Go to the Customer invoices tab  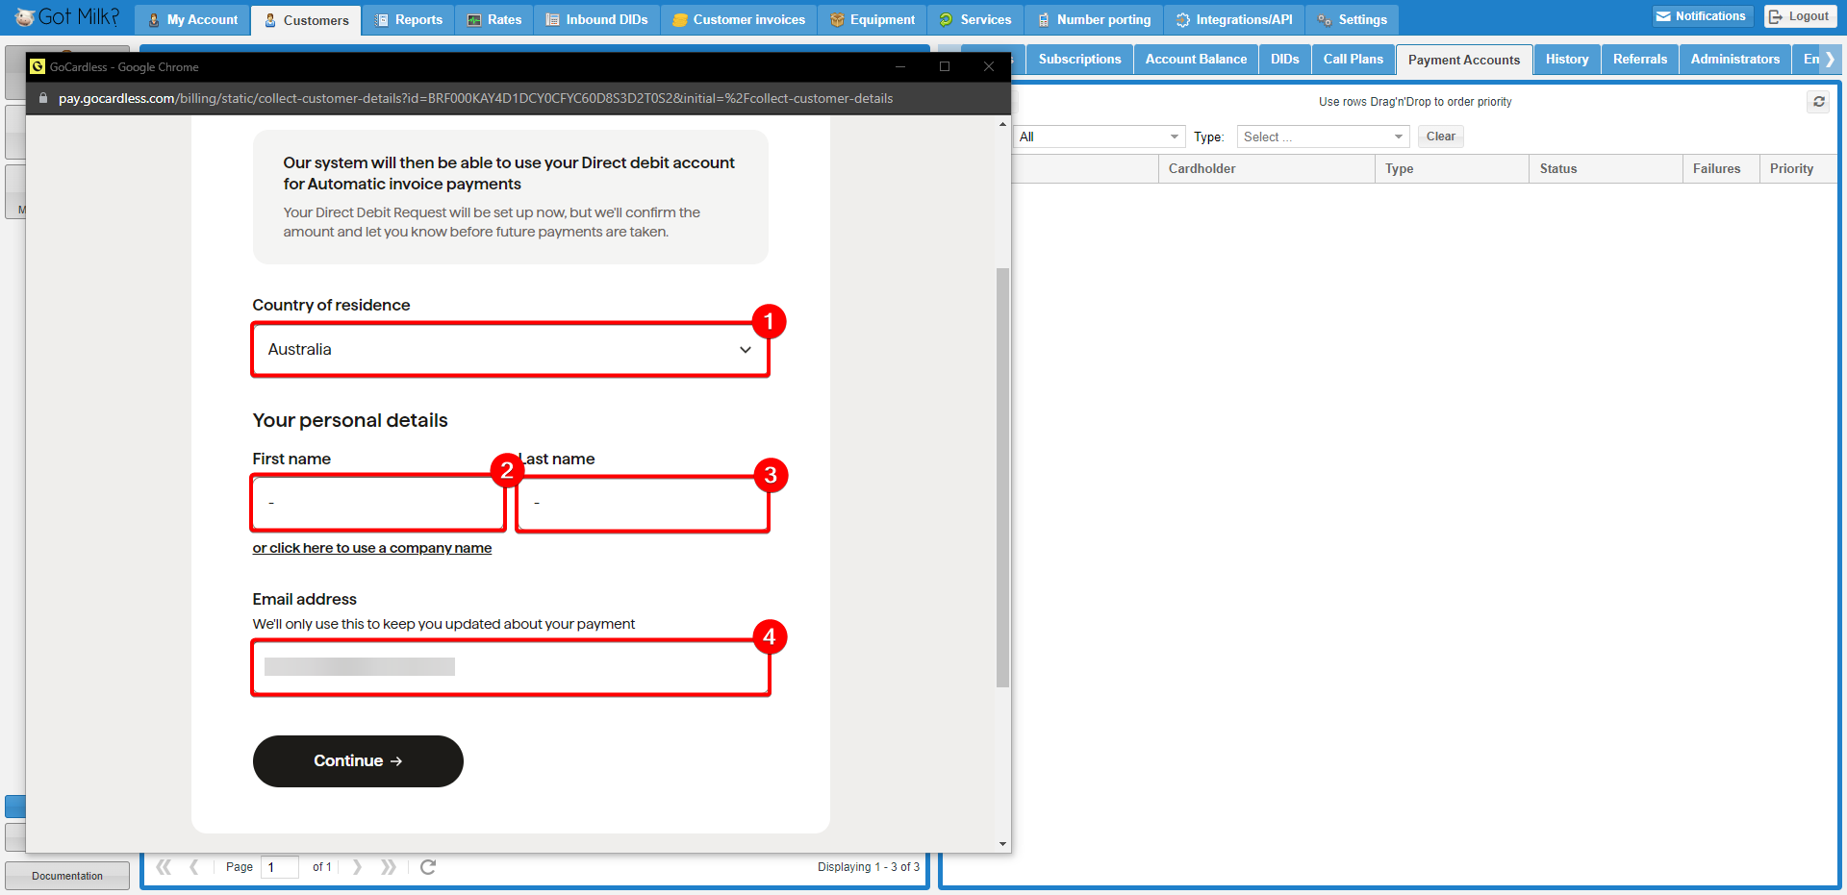pyautogui.click(x=739, y=20)
